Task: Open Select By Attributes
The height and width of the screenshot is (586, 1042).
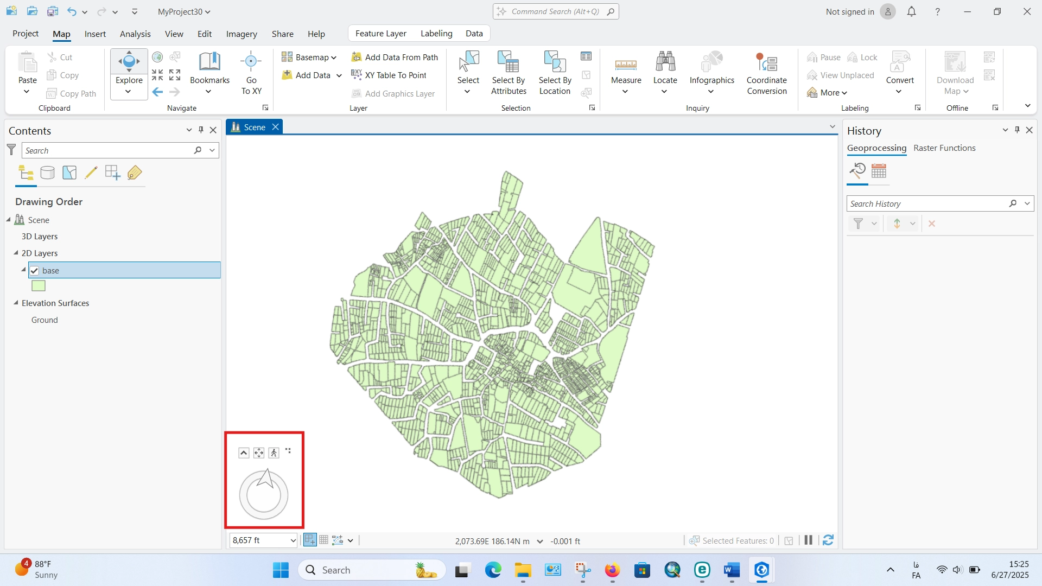Action: (x=509, y=73)
